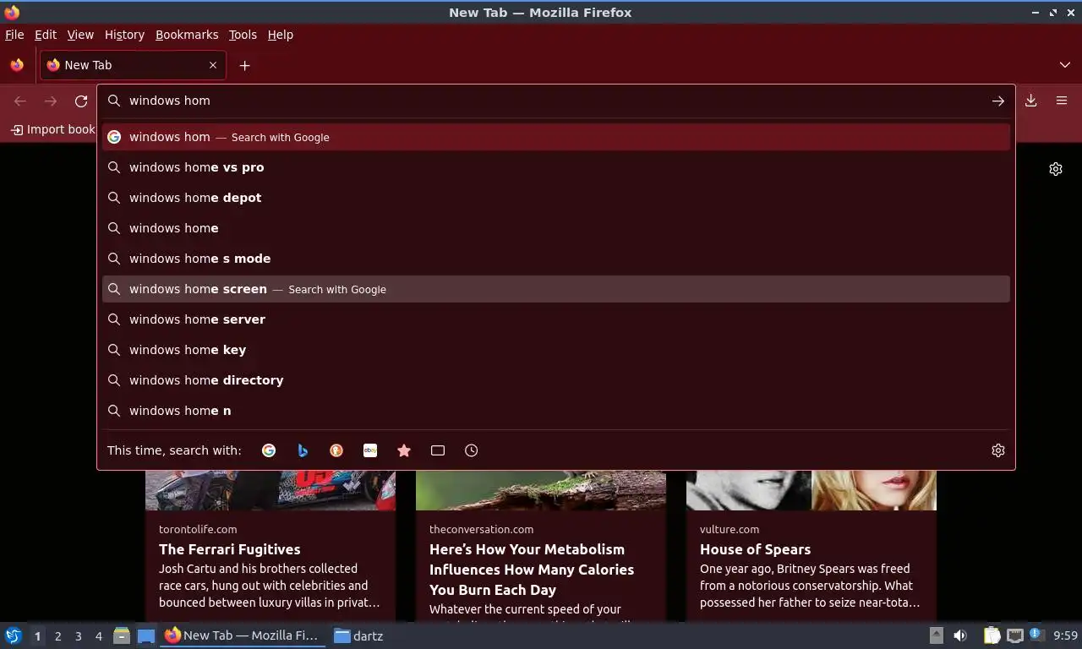The height and width of the screenshot is (649, 1082).
Task: Open the file manager taskbar launcher
Action: (122, 635)
